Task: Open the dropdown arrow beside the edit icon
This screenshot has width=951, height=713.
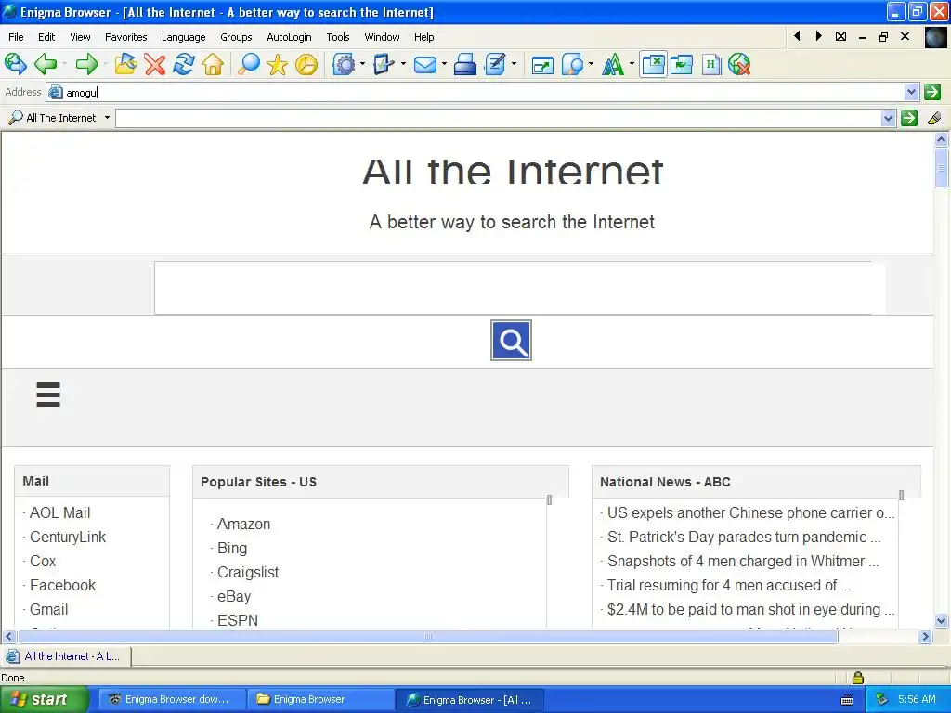Action: coord(515,64)
